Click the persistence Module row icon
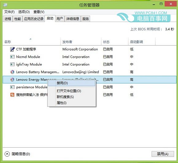This screenshot has height=163, width=178. pyautogui.click(x=12, y=87)
